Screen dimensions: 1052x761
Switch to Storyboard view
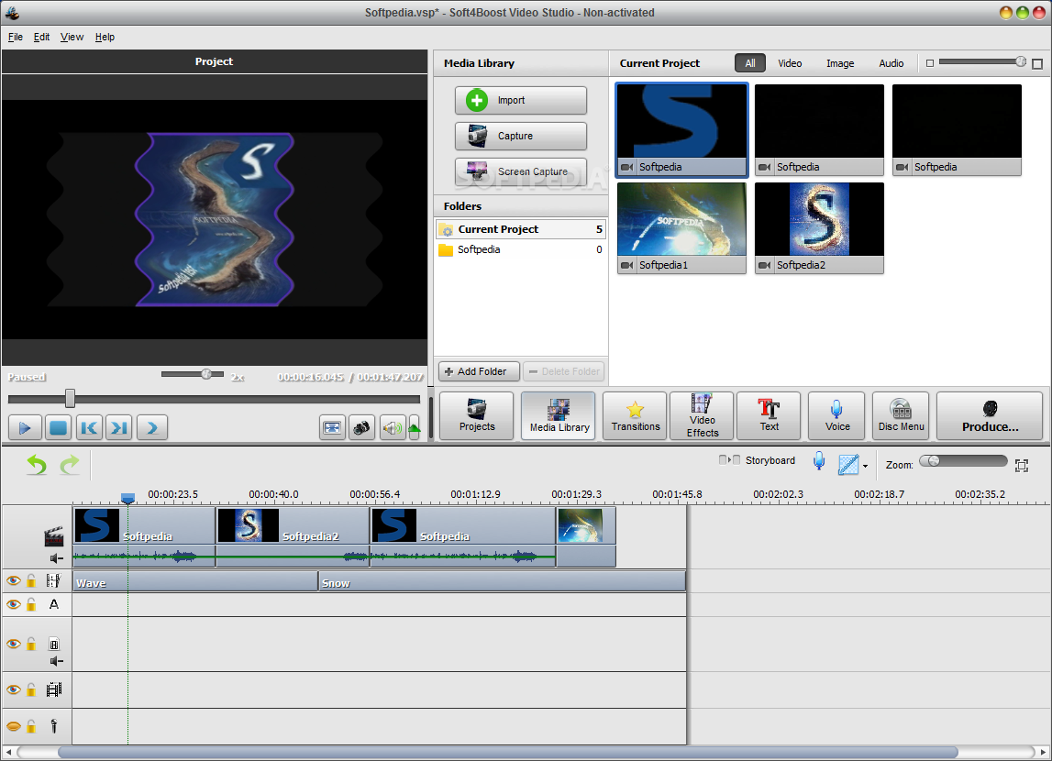click(x=757, y=460)
